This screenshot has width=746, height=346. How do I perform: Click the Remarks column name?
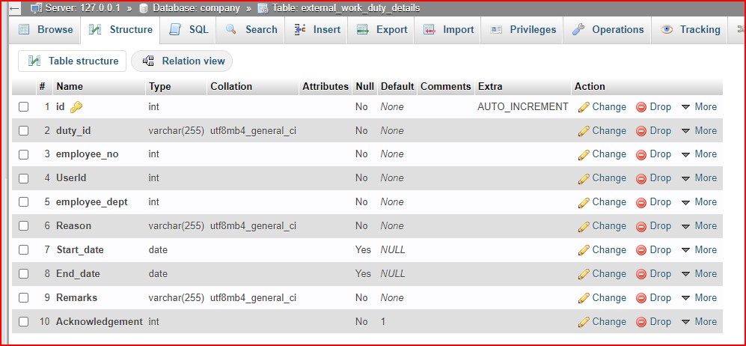tap(76, 298)
